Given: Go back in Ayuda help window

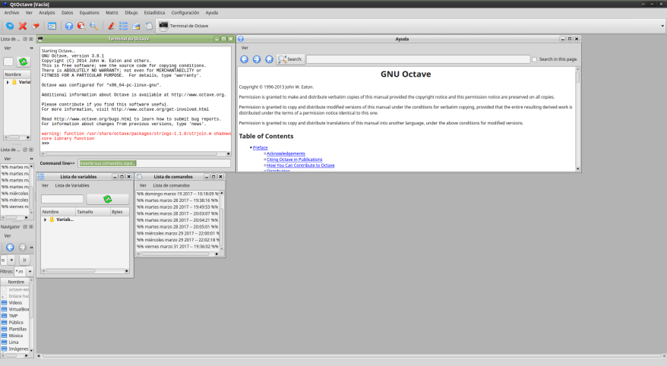Looking at the screenshot, I should (244, 59).
